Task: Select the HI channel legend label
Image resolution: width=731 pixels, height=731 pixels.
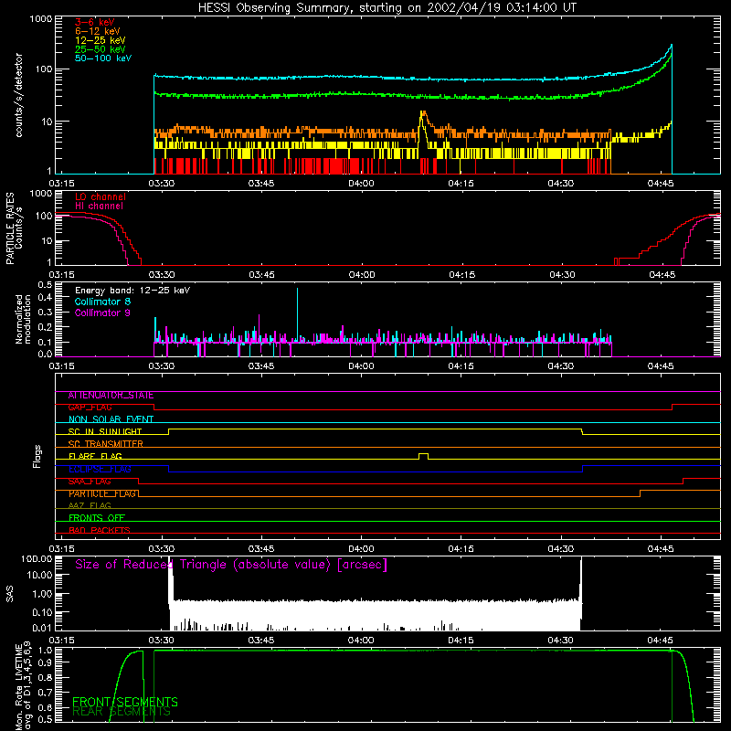Action: [99, 206]
